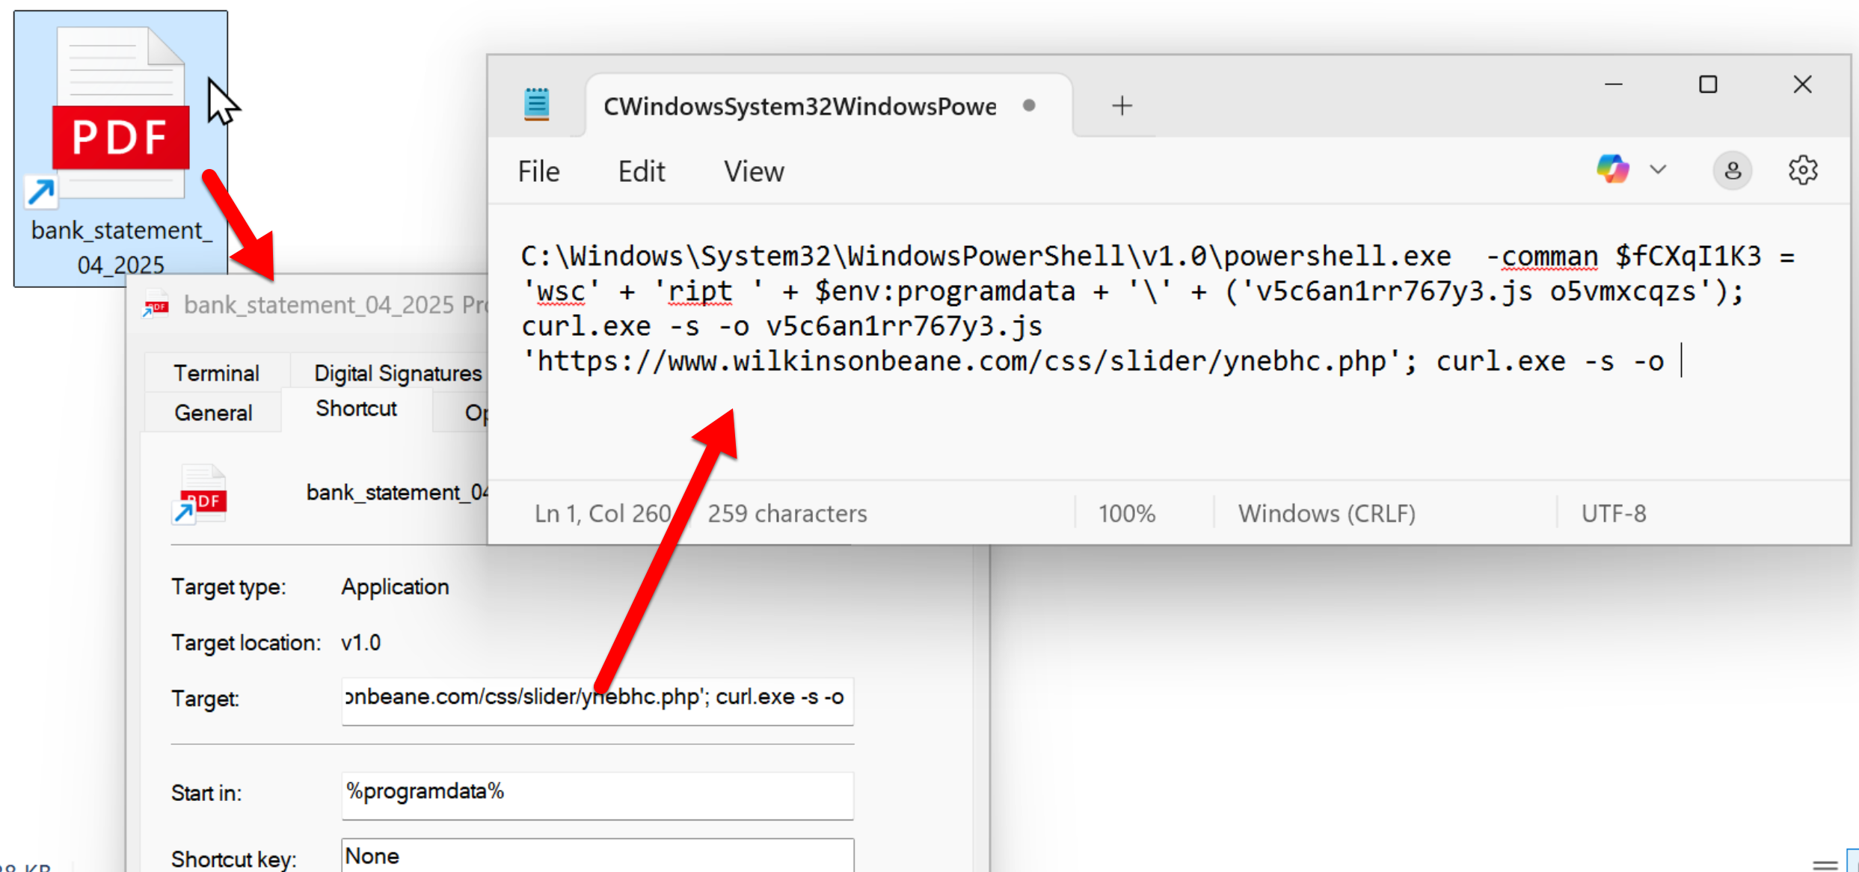Close the unsaved tab via its dot
The width and height of the screenshot is (1859, 872).
click(1029, 105)
